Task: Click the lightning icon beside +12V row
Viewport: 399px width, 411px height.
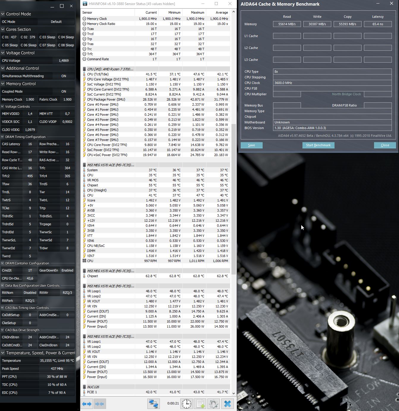Action: pyautogui.click(x=84, y=220)
